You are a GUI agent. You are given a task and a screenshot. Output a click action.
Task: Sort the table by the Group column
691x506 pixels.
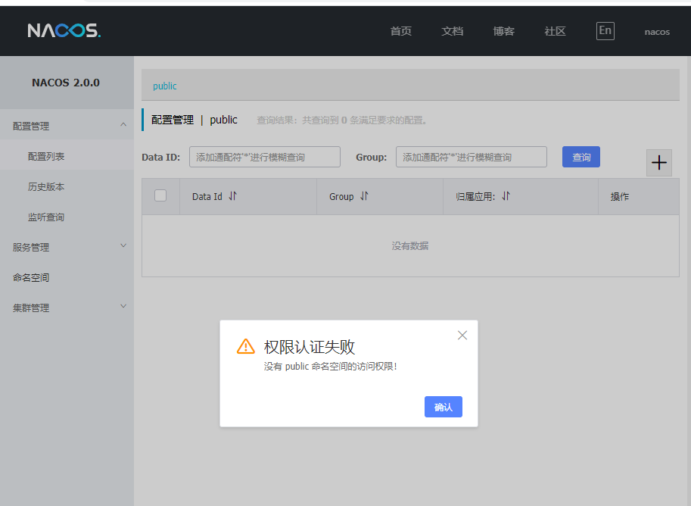click(x=364, y=196)
